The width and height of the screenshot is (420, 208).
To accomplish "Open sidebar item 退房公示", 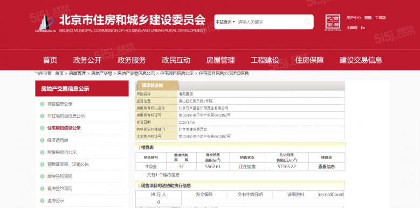I will pos(56,200).
